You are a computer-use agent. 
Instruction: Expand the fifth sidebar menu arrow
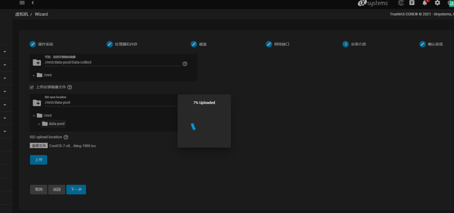coord(5,105)
